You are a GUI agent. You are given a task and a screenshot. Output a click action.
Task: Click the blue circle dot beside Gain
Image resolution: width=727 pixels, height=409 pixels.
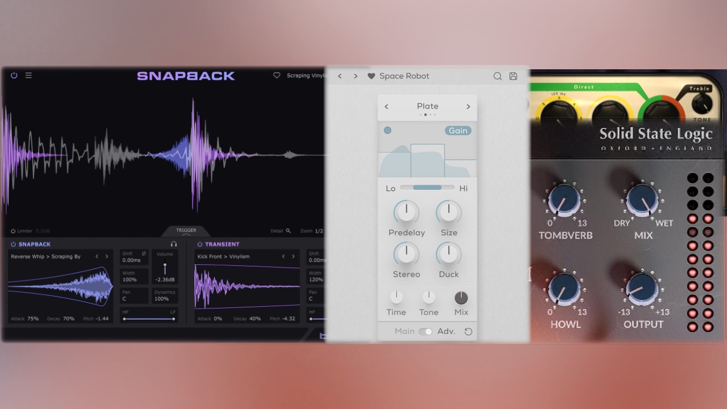[387, 130]
